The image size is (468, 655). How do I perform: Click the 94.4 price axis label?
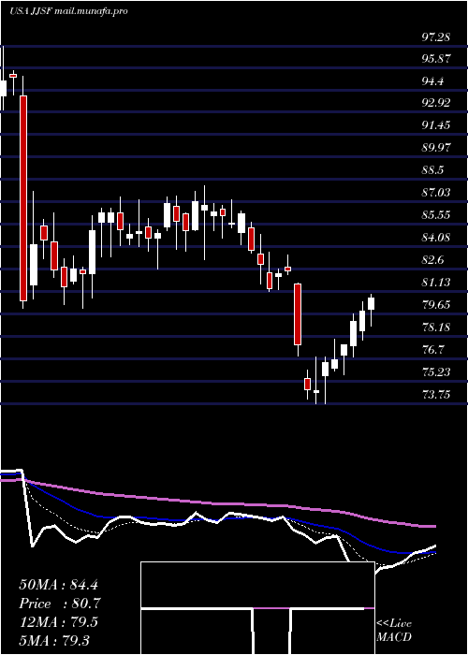pyautogui.click(x=432, y=81)
